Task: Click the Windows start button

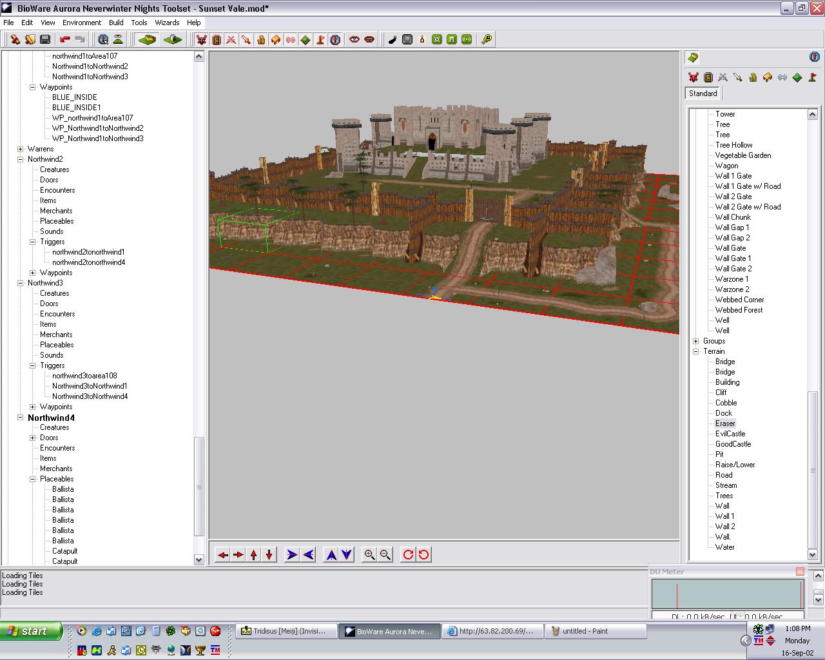Action: (x=31, y=631)
